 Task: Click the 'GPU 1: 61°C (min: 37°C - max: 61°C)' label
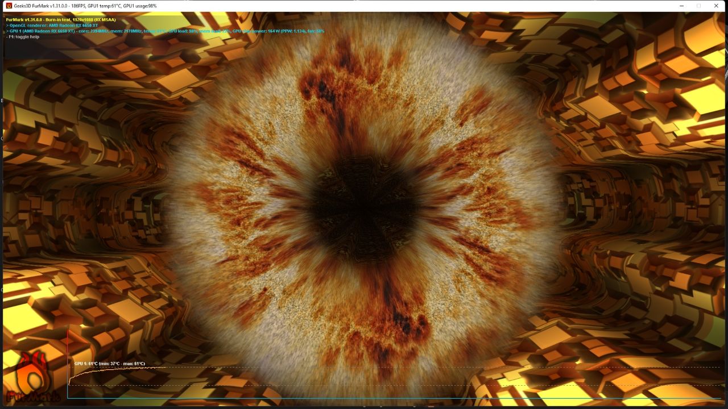(x=110, y=364)
